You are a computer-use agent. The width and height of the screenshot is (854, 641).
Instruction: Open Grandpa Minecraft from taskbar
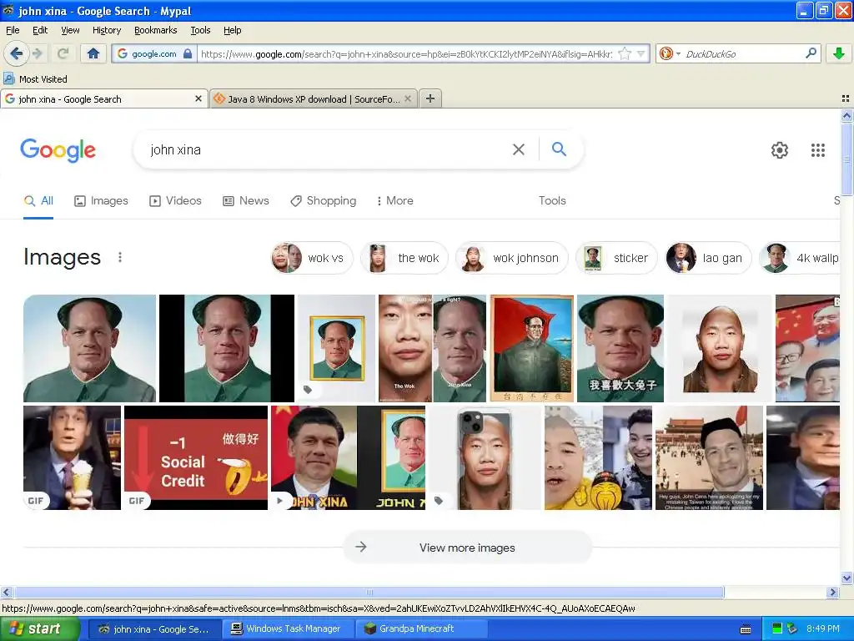423,629
